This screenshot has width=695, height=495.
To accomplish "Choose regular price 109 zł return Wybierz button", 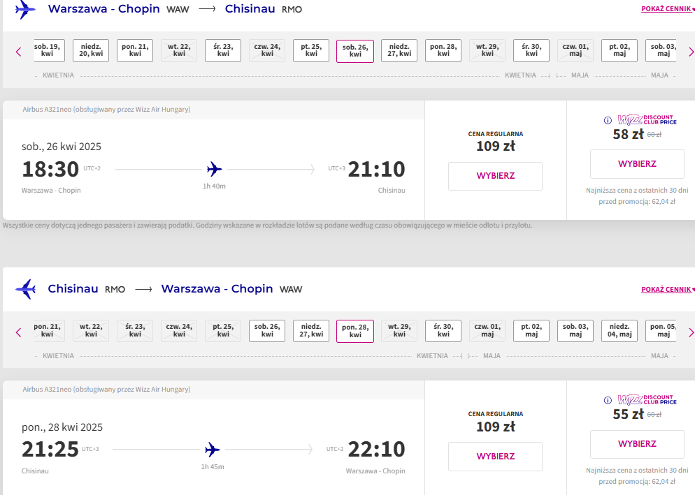I will click(x=496, y=457).
